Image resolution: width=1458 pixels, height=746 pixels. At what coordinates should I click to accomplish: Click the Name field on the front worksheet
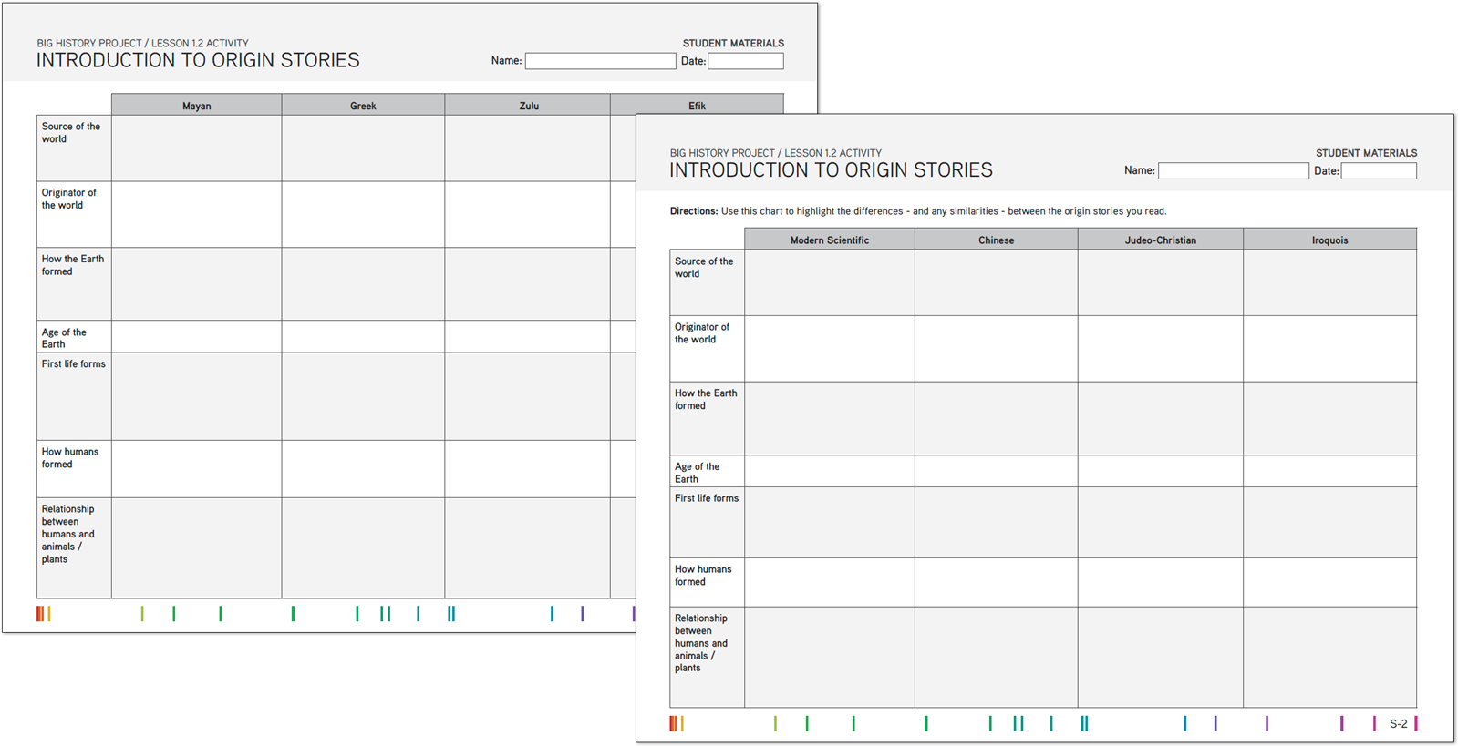(1233, 170)
